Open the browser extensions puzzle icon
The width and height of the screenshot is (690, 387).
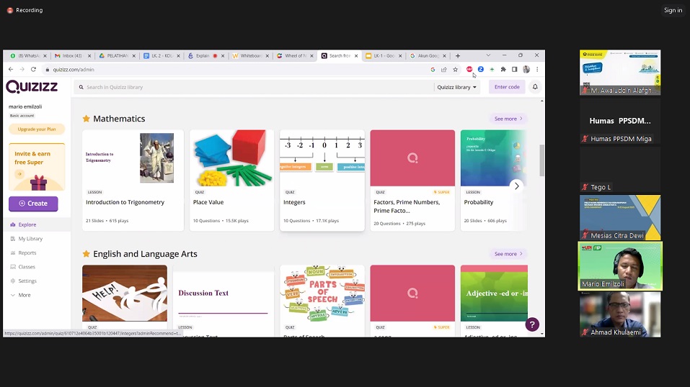coord(503,69)
